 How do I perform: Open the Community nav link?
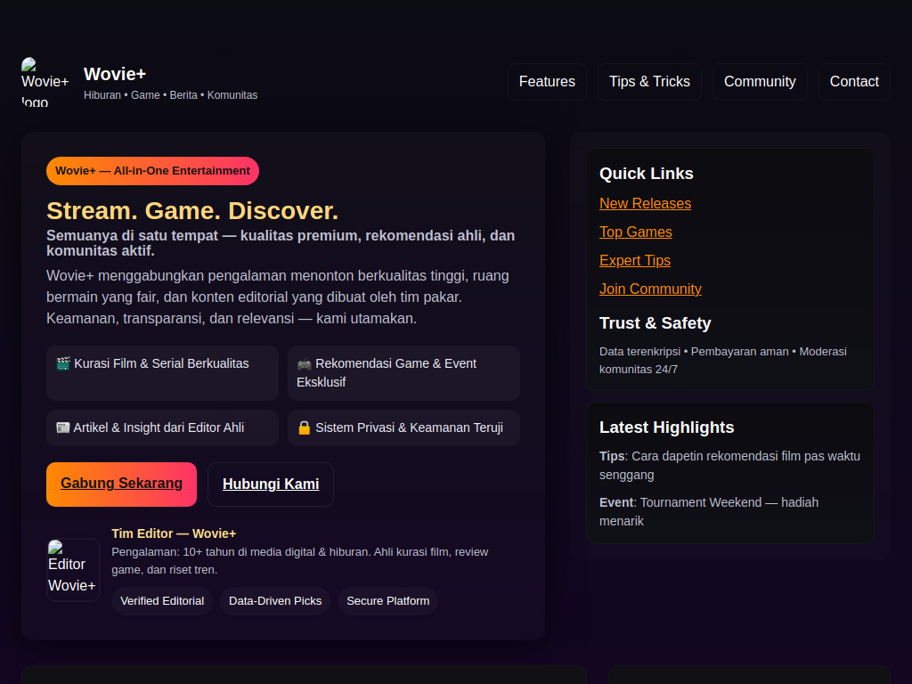coord(760,82)
